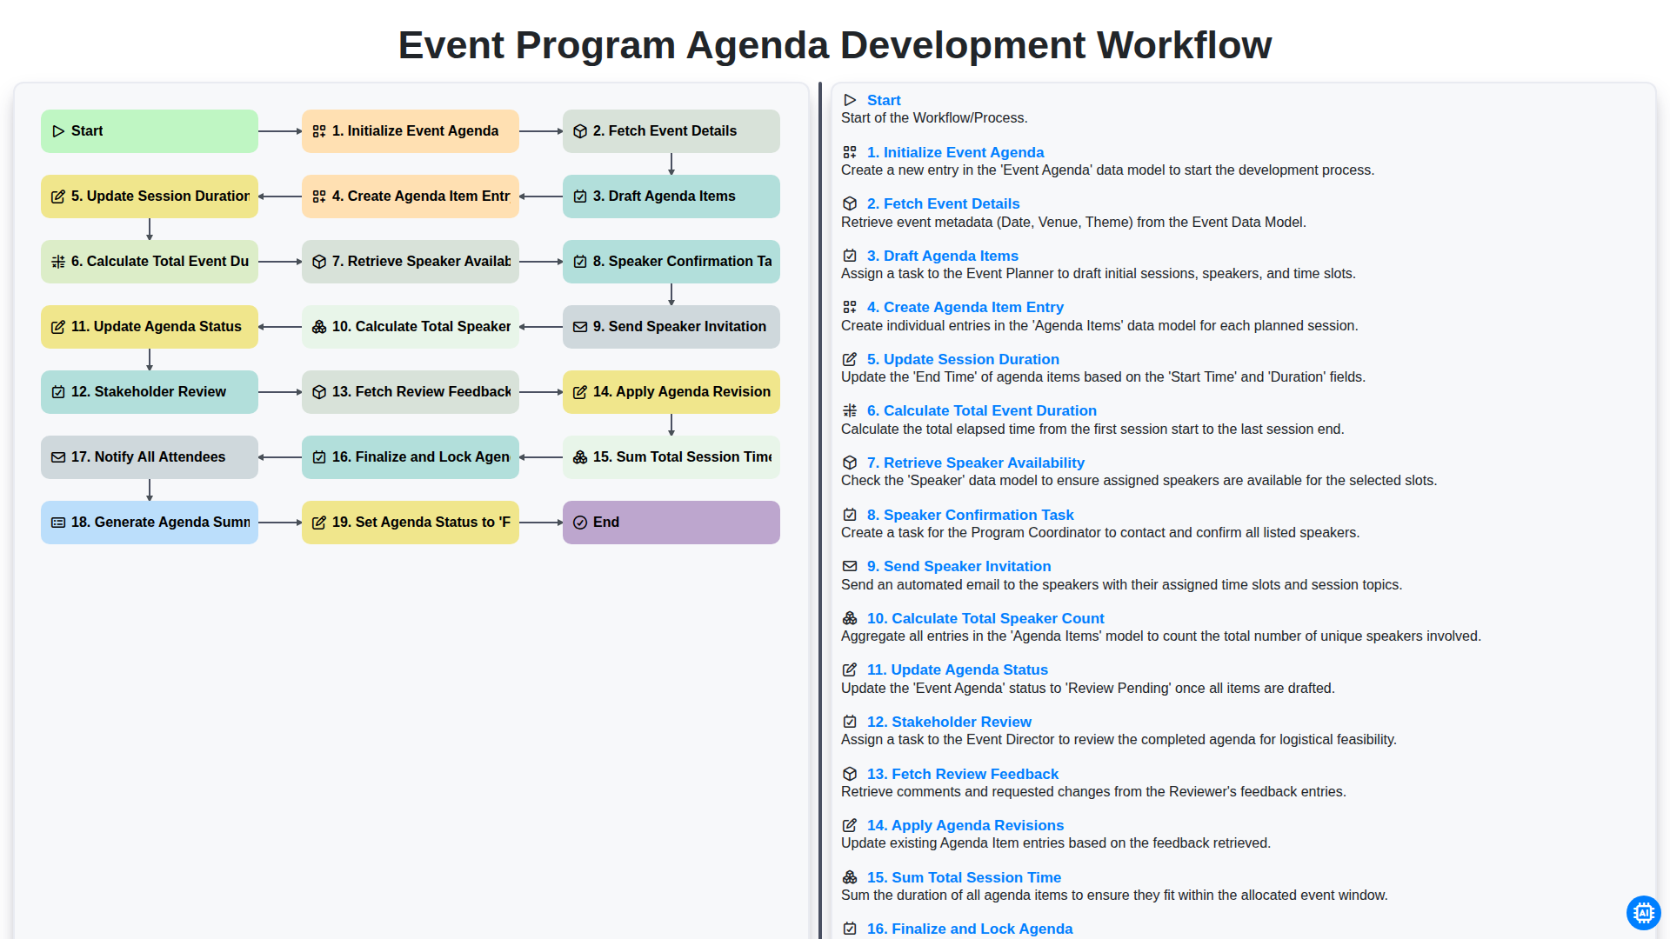Image resolution: width=1670 pixels, height=939 pixels.
Task: Click the cube icon in Fetch Event Details node
Action: pyautogui.click(x=580, y=131)
